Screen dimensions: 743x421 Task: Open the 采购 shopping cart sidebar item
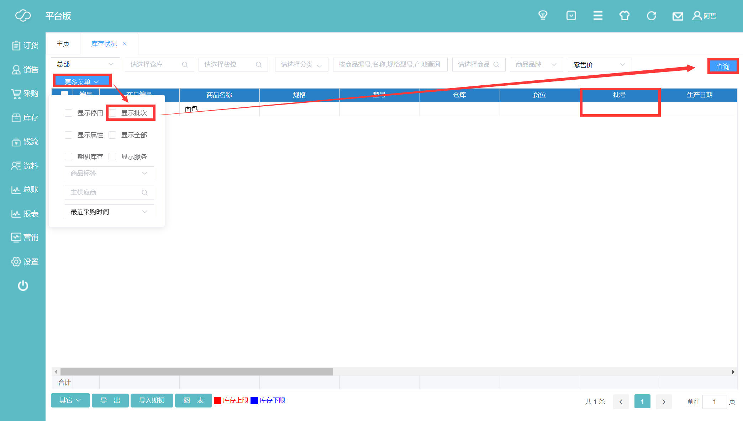pyautogui.click(x=25, y=94)
